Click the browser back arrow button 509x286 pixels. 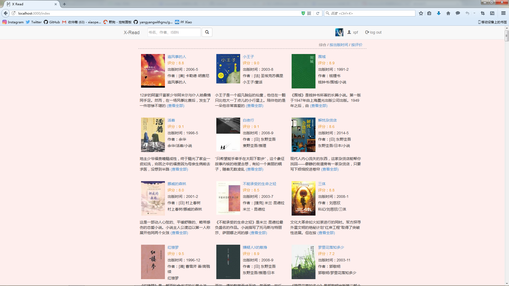coord(6,13)
